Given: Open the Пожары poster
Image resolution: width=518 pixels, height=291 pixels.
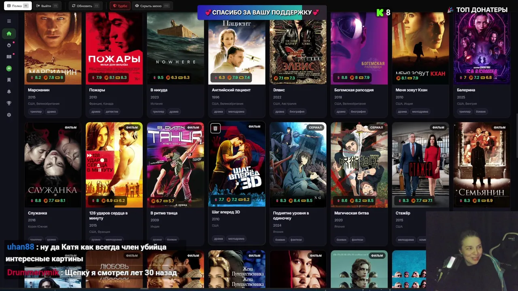Looking at the screenshot, I should pyautogui.click(x=114, y=48).
